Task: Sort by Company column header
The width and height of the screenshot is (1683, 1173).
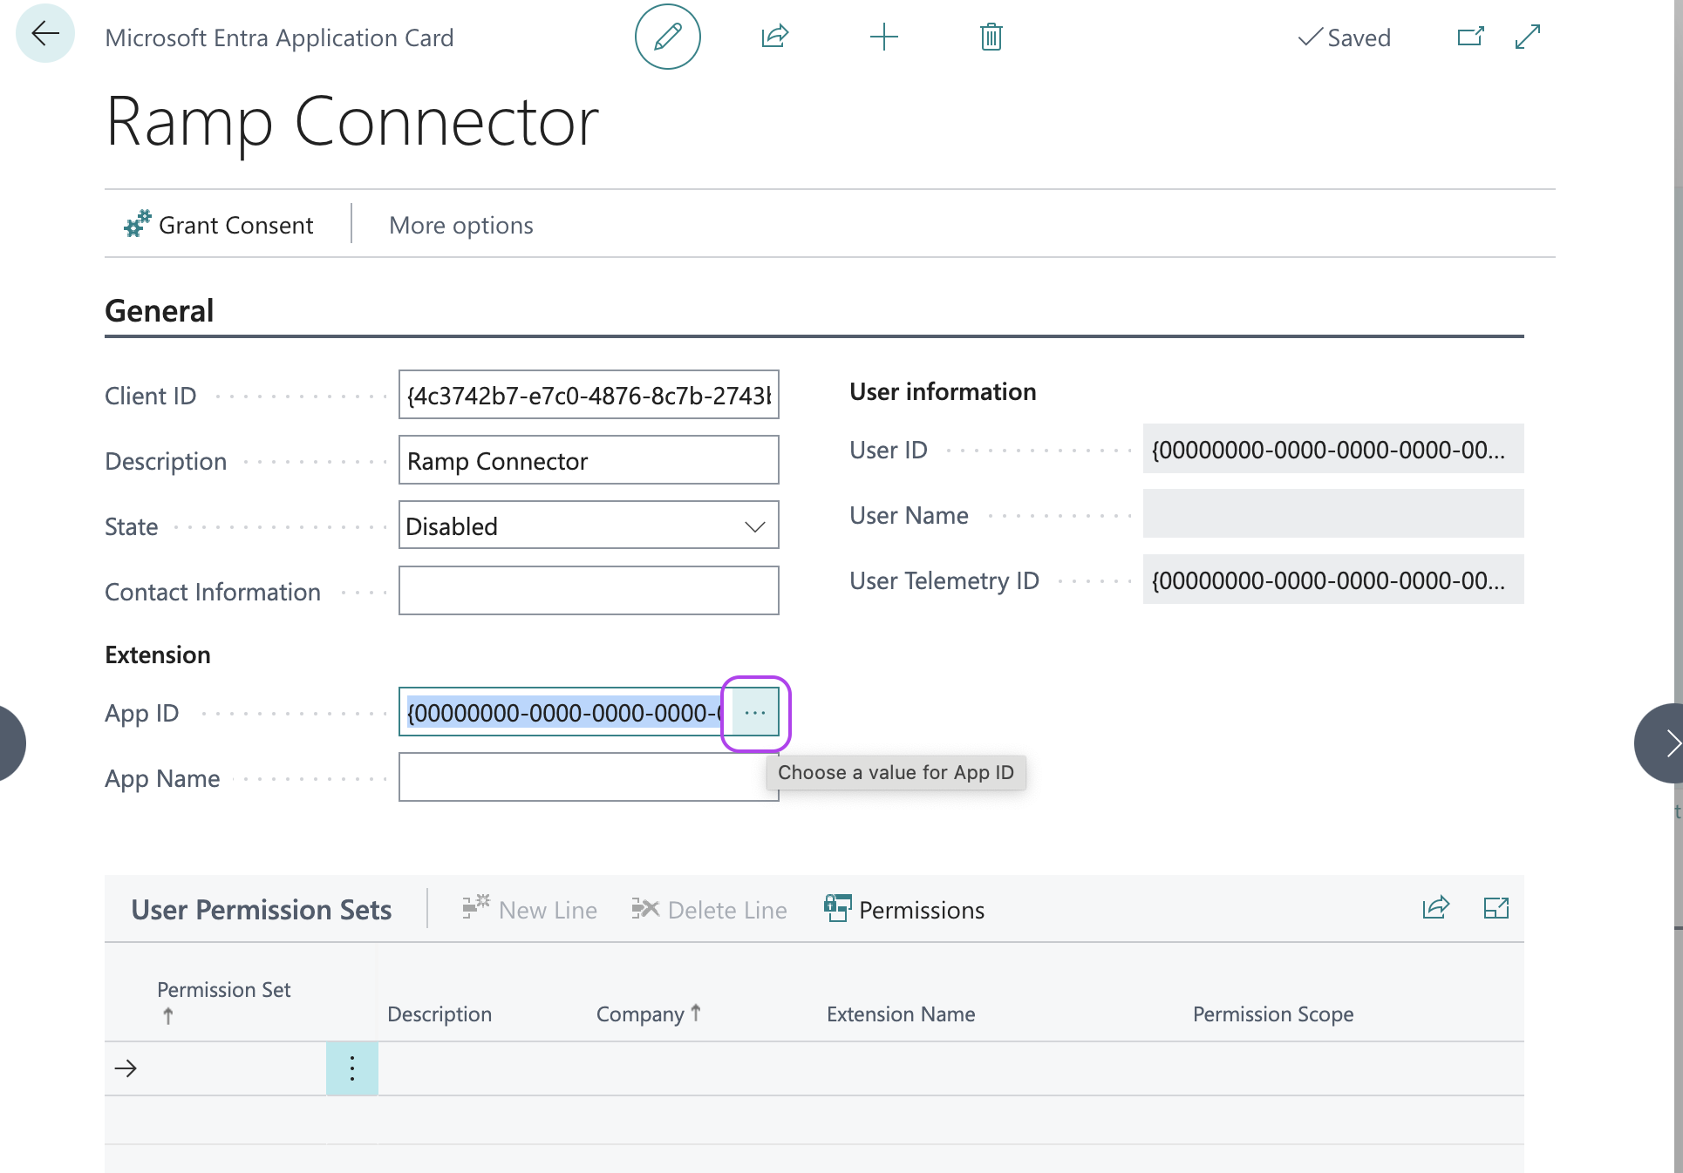Action: point(649,1014)
